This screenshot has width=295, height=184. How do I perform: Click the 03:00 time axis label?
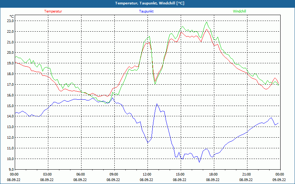[48, 174]
